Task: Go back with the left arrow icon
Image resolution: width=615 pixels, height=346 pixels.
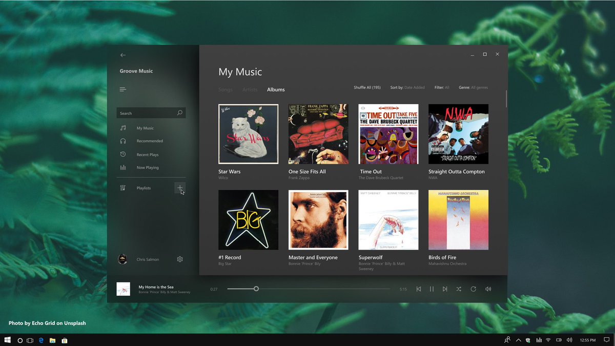Action: point(123,55)
